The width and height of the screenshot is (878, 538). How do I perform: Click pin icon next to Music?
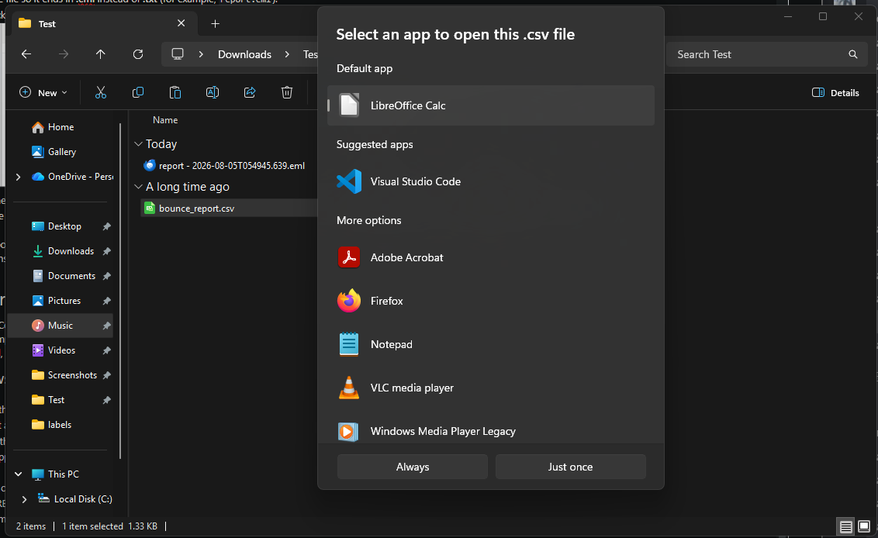(106, 326)
